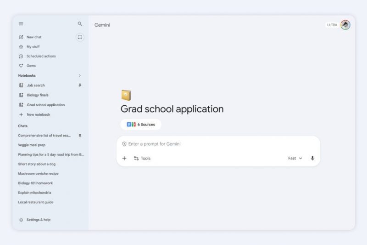The height and width of the screenshot is (245, 367).
Task: Toggle pin on Job search notebook
Action: tap(80, 85)
